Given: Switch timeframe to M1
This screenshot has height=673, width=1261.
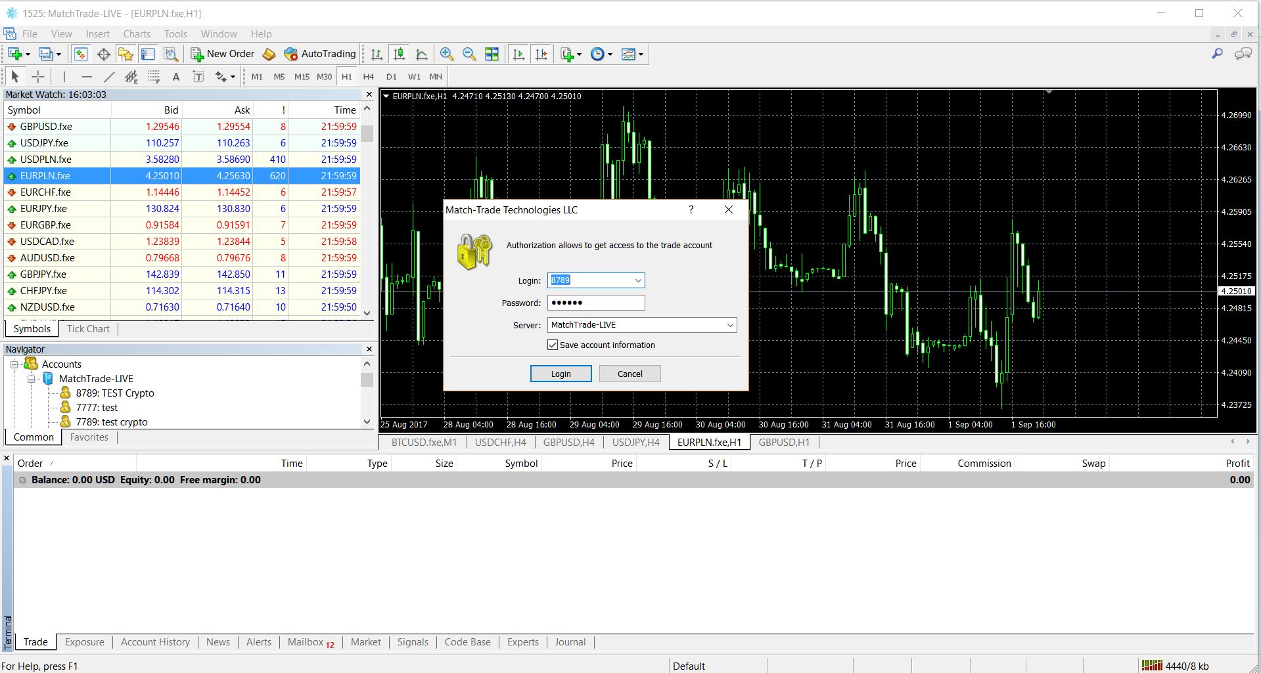Looking at the screenshot, I should 257,76.
